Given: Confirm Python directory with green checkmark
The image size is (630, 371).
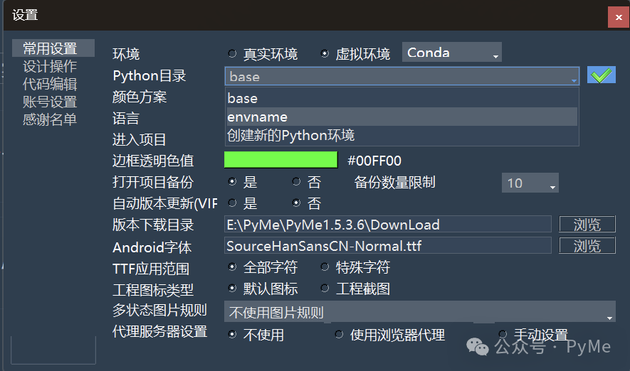Looking at the screenshot, I should point(601,75).
